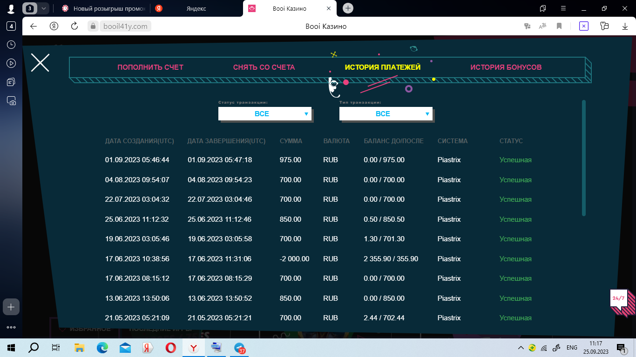636x357 pixels.
Task: Add a sidebar item with plus button
Action: (11, 307)
